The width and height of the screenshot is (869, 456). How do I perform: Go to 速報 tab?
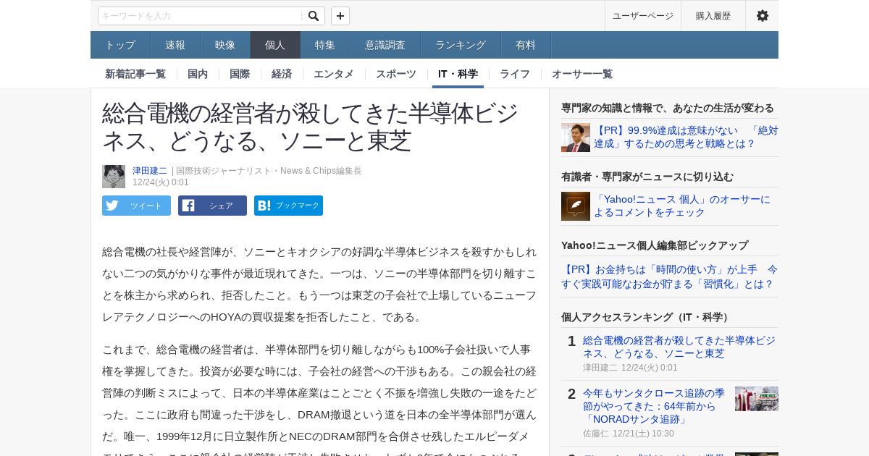[175, 45]
